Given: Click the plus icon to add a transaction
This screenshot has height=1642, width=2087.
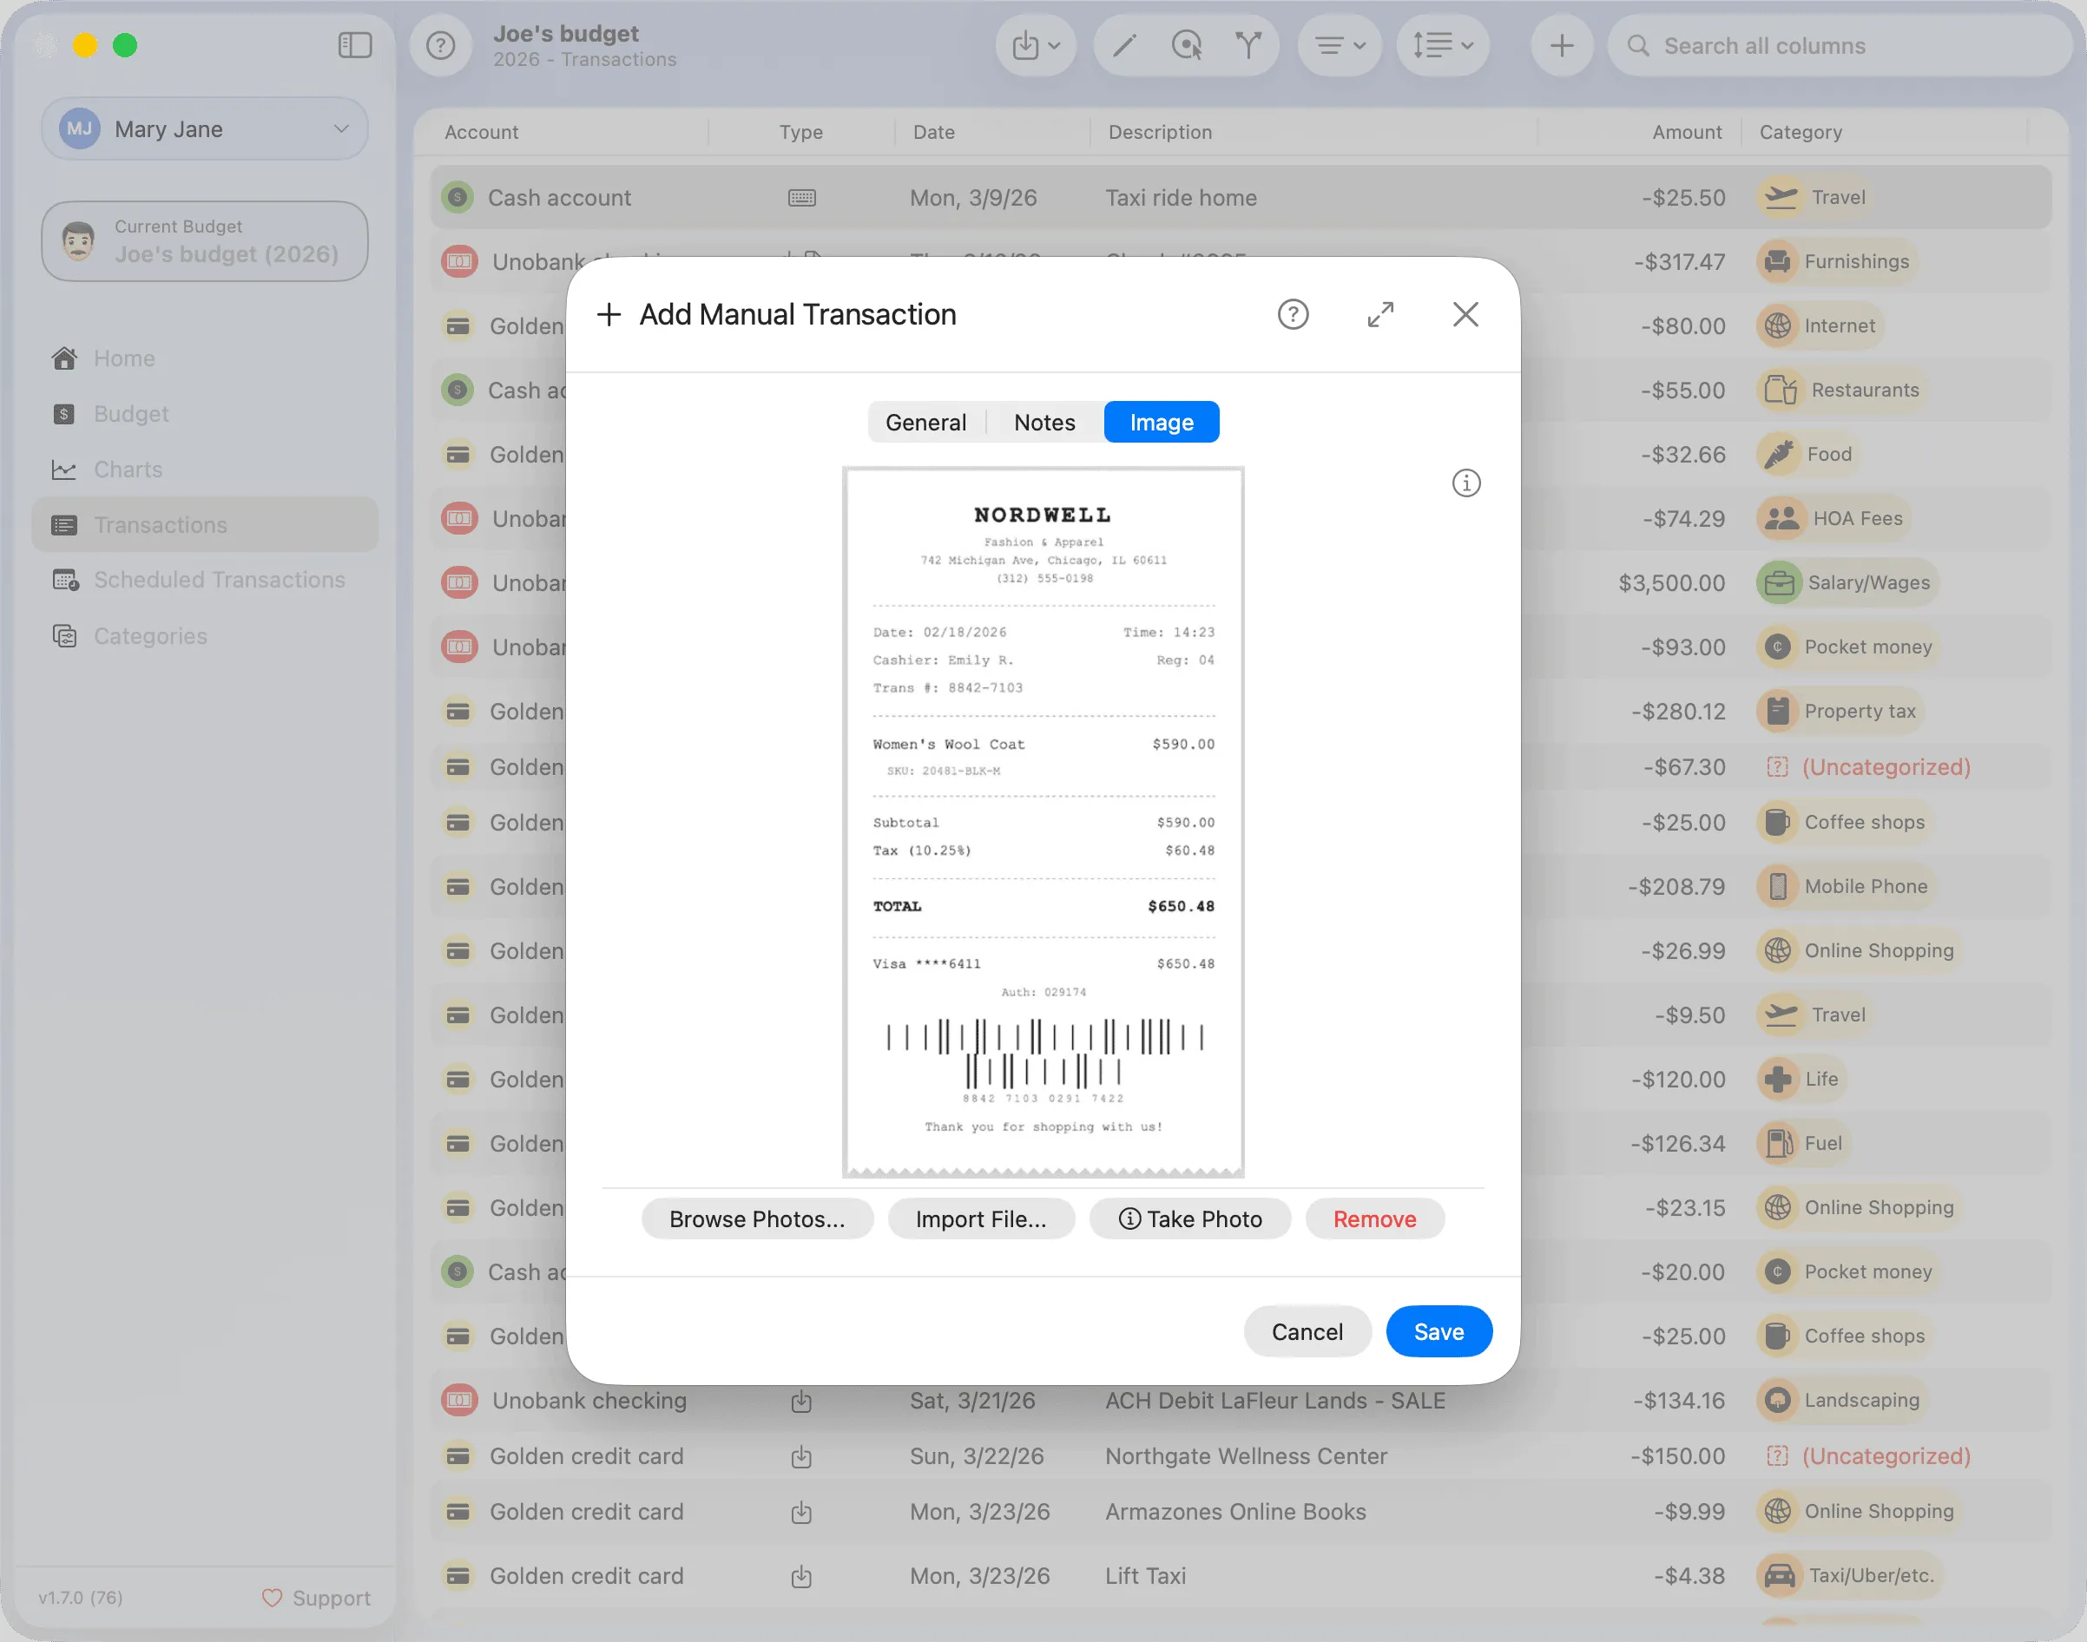Looking at the screenshot, I should [x=1562, y=45].
